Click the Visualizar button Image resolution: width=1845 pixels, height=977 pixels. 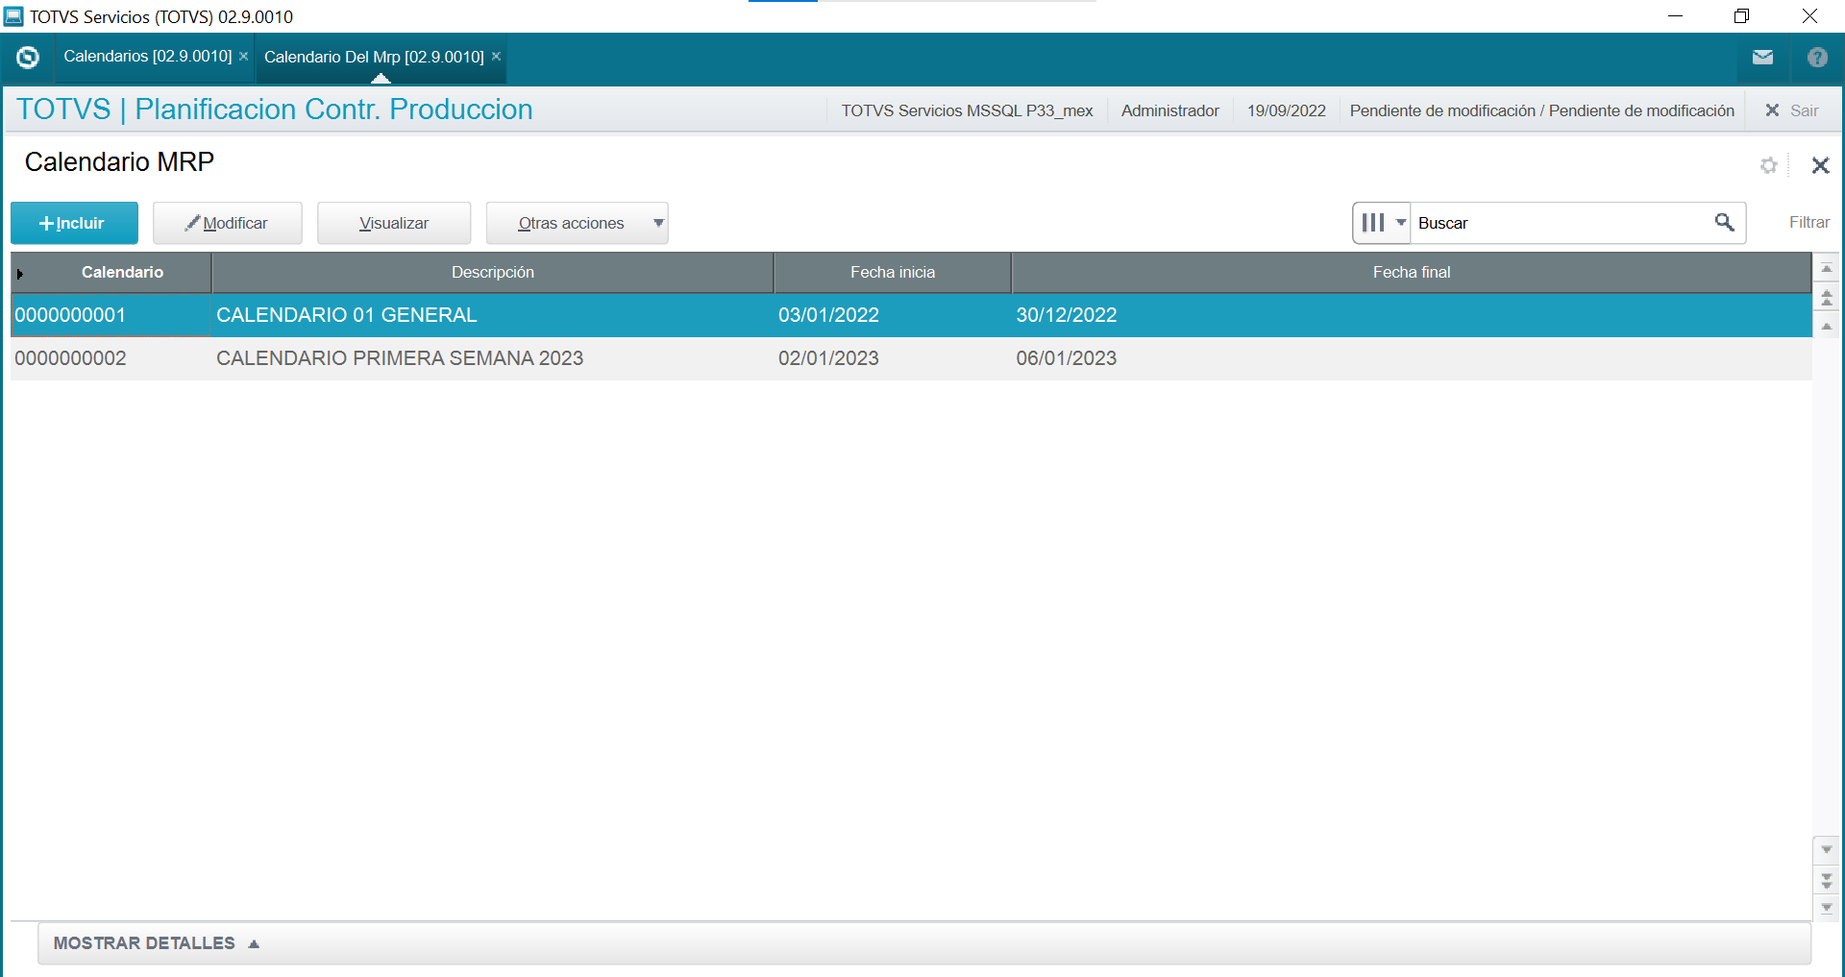394,223
